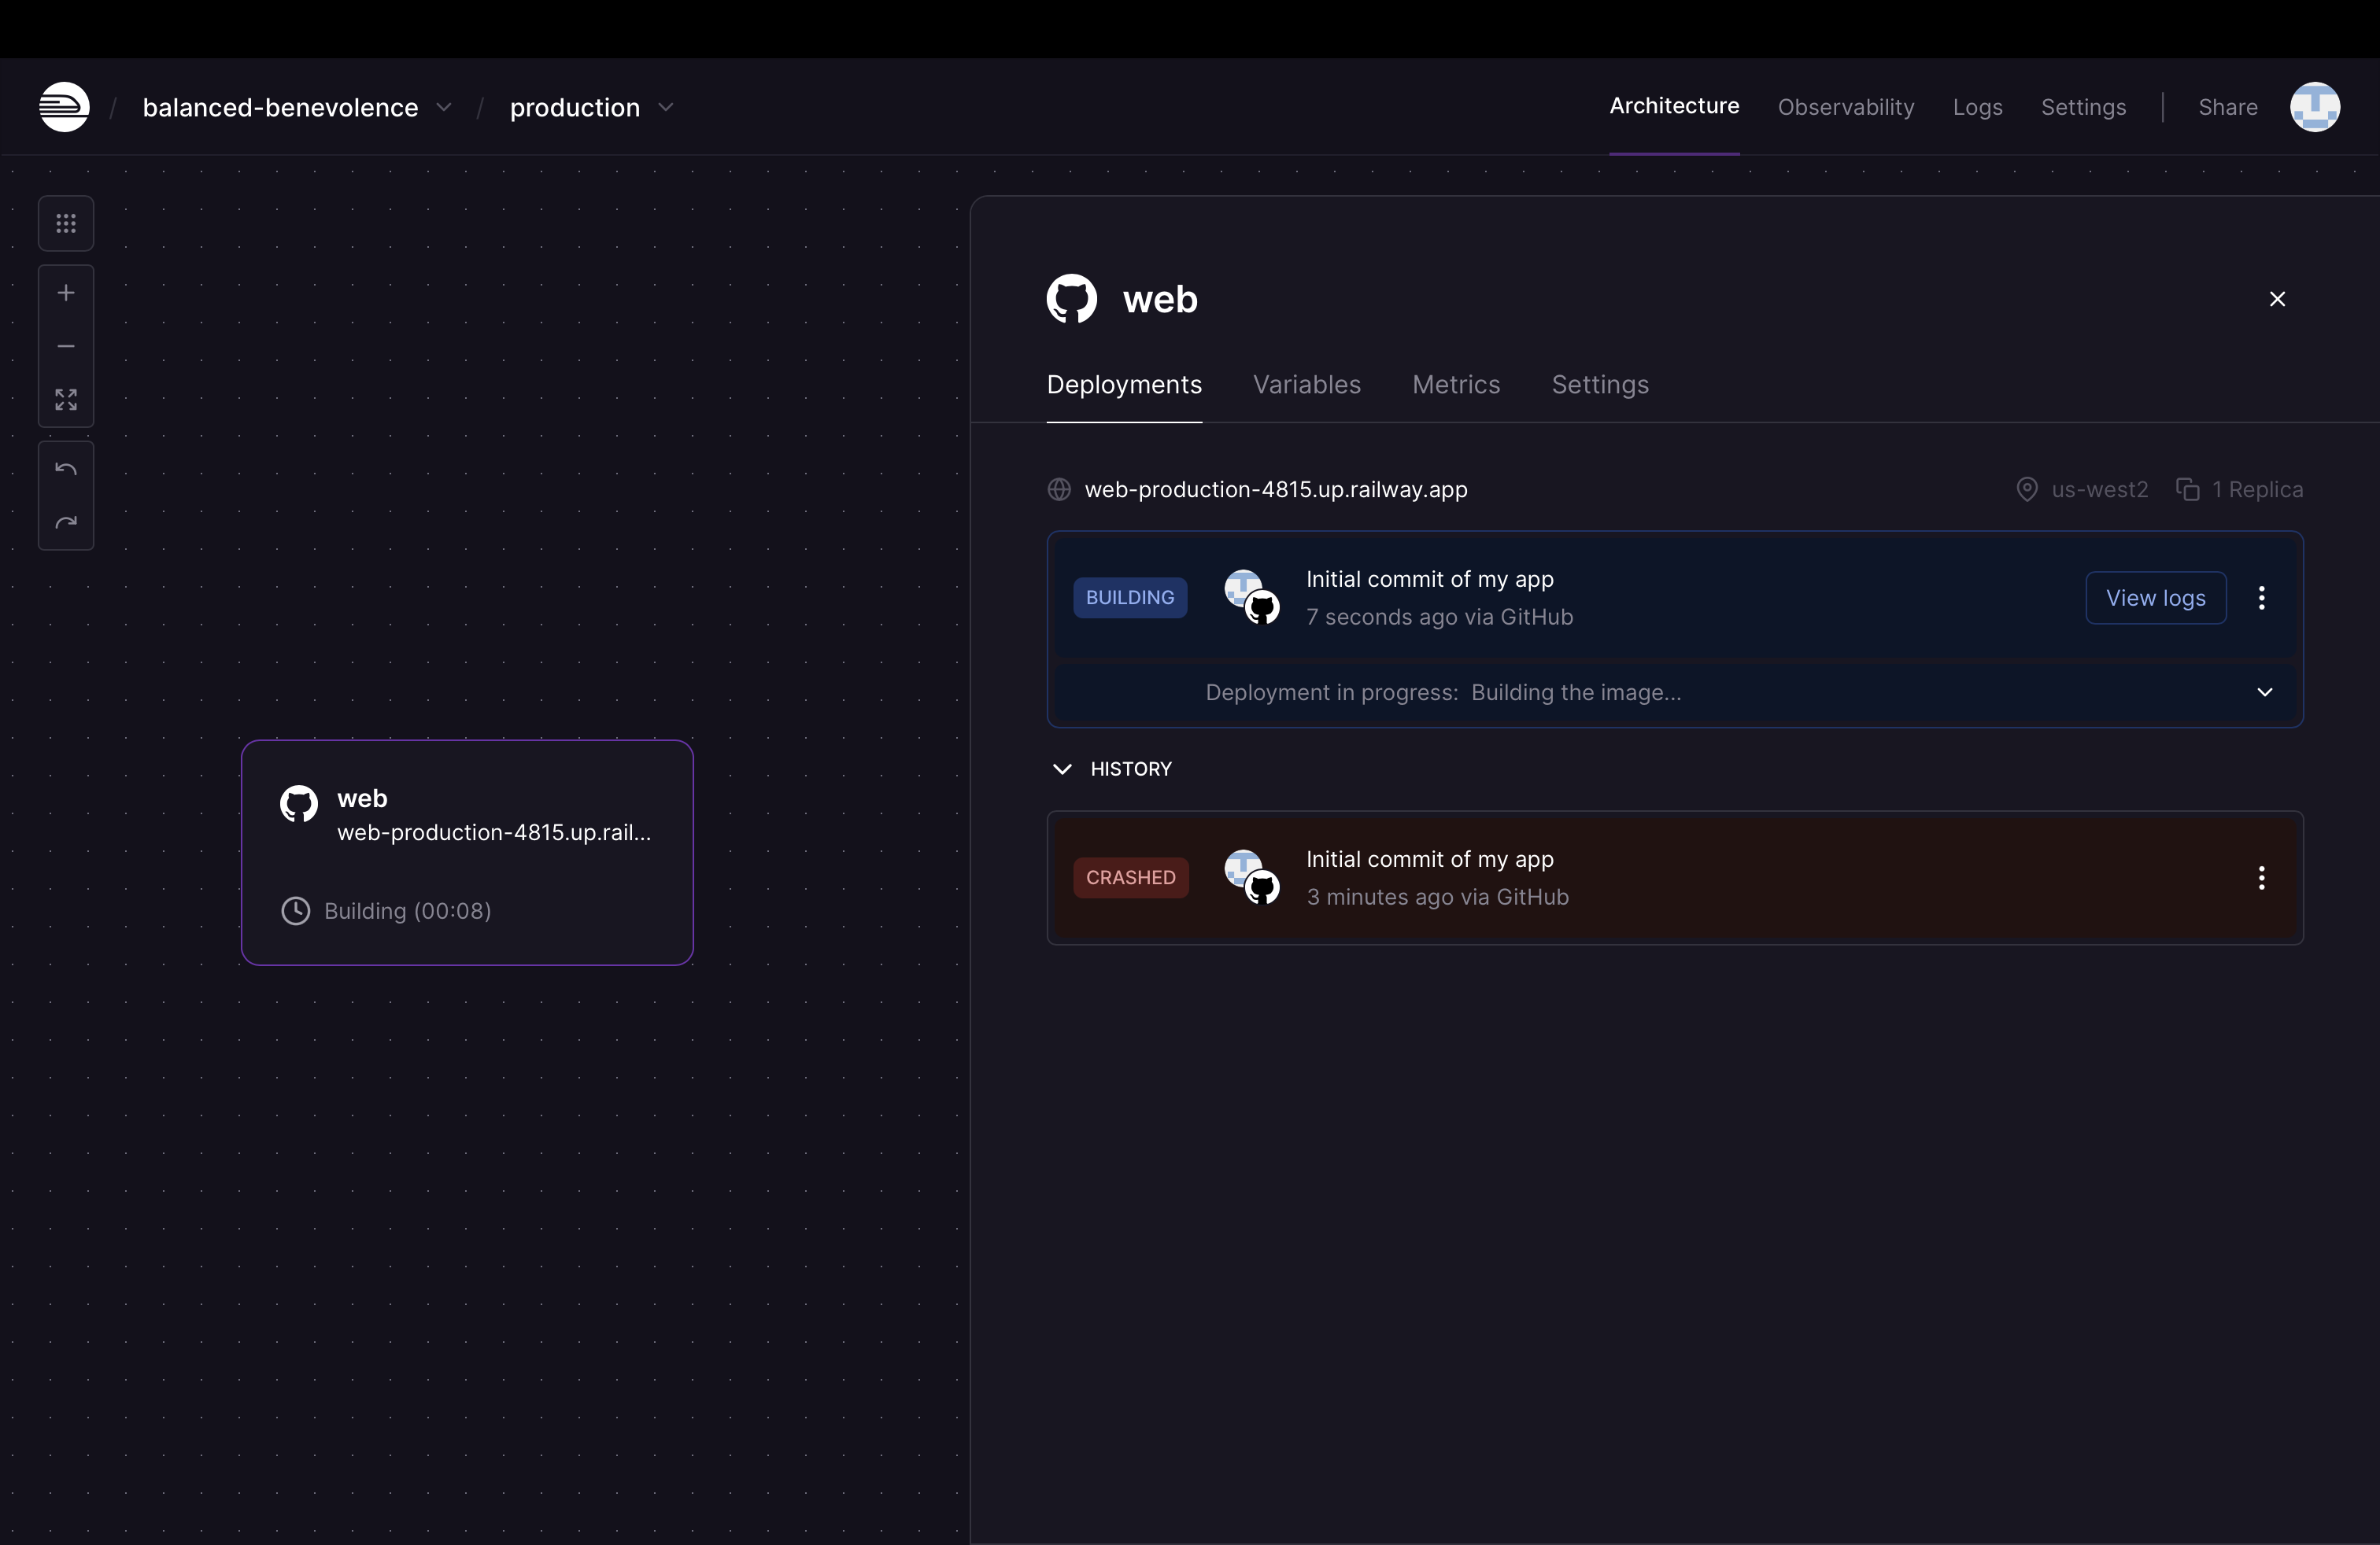Select the web service card on canvas
Image resolution: width=2380 pixels, height=1545 pixels.
(467, 853)
